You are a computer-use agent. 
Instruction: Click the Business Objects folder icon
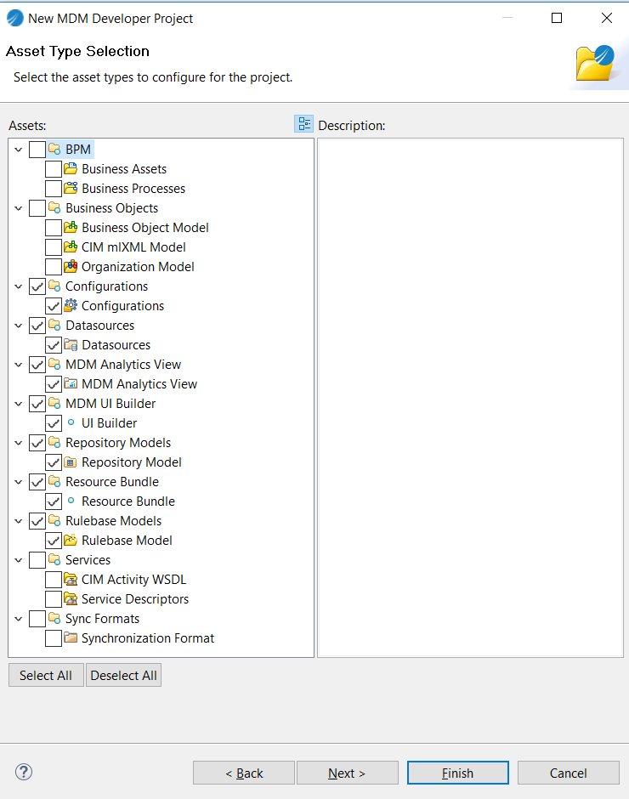tap(54, 208)
